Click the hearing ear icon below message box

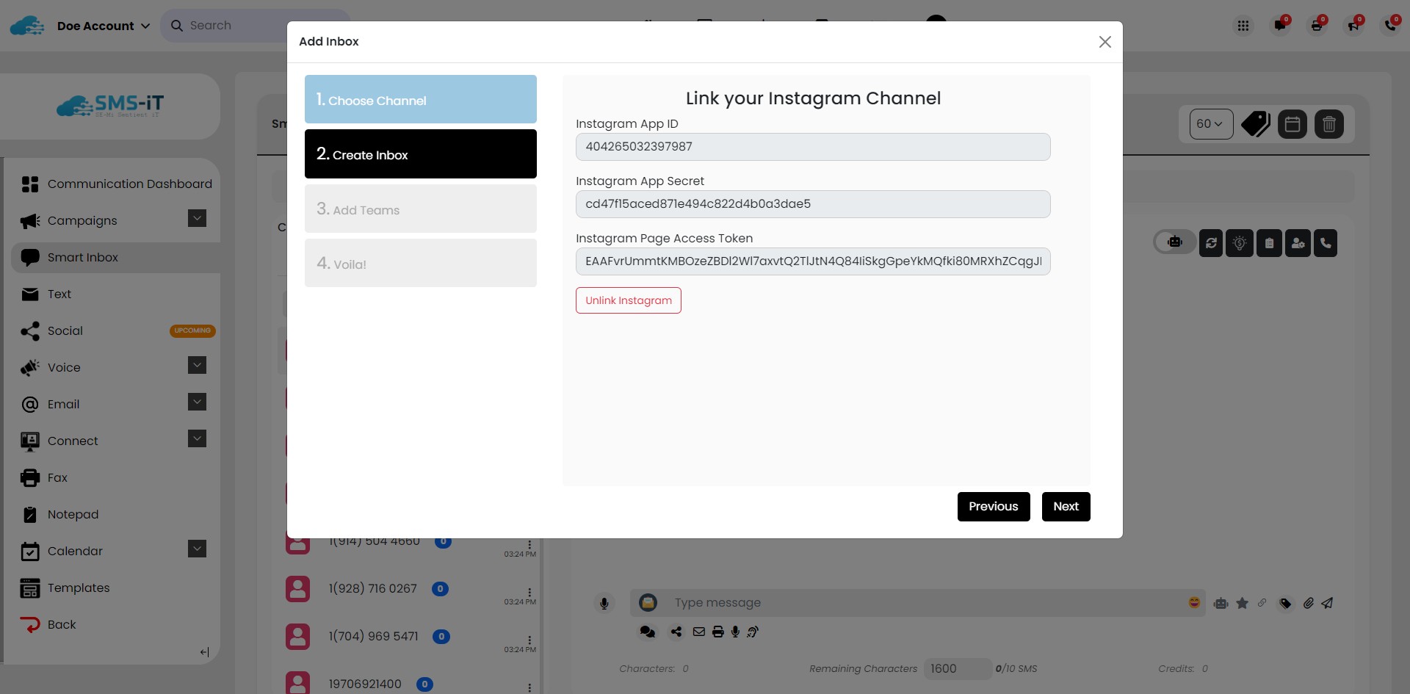point(753,632)
